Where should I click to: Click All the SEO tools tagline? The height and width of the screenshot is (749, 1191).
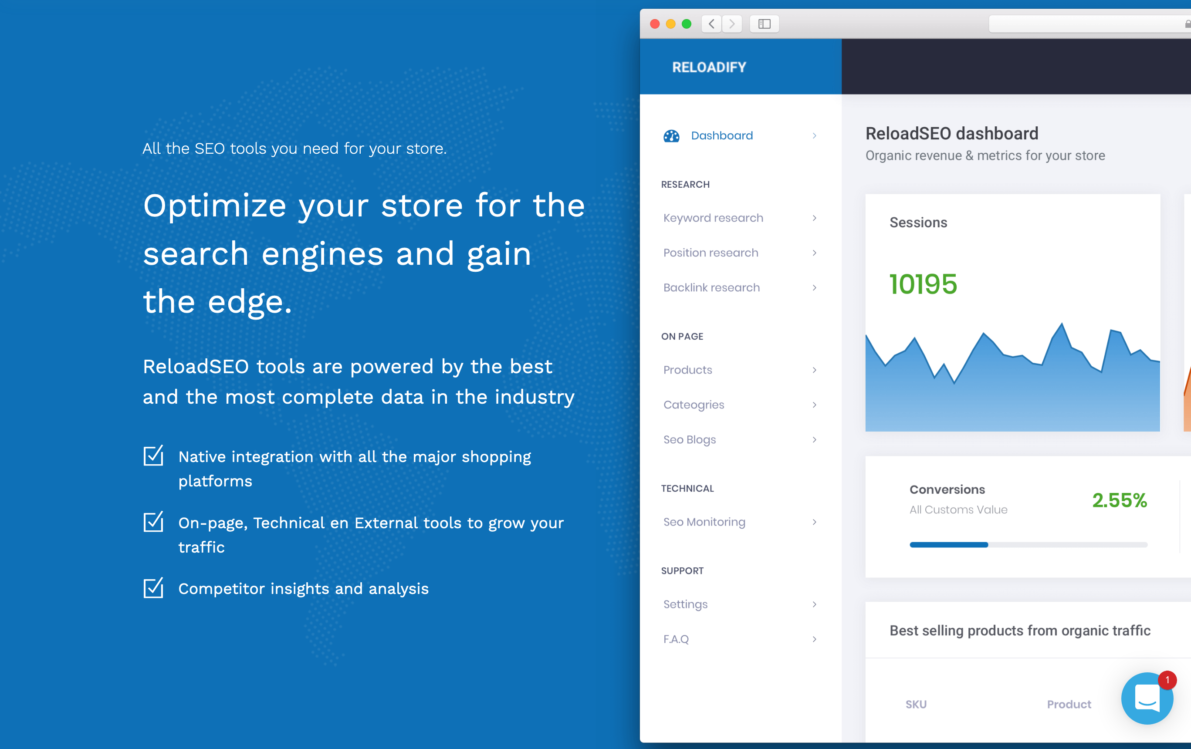(x=295, y=148)
